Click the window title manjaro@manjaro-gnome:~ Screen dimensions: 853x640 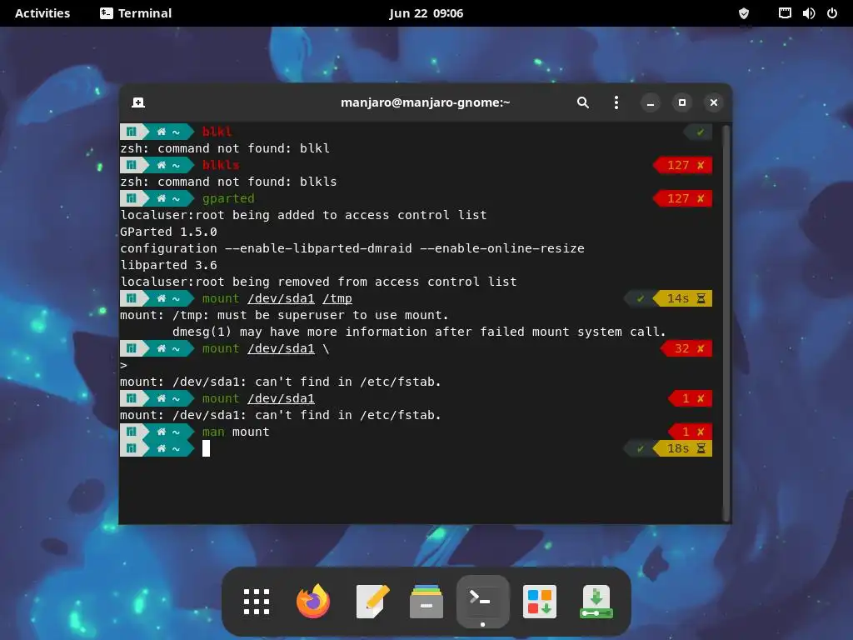pyautogui.click(x=426, y=102)
